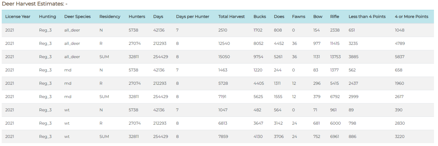
Task: Click the Deer Species column header
Action: pyautogui.click(x=78, y=17)
